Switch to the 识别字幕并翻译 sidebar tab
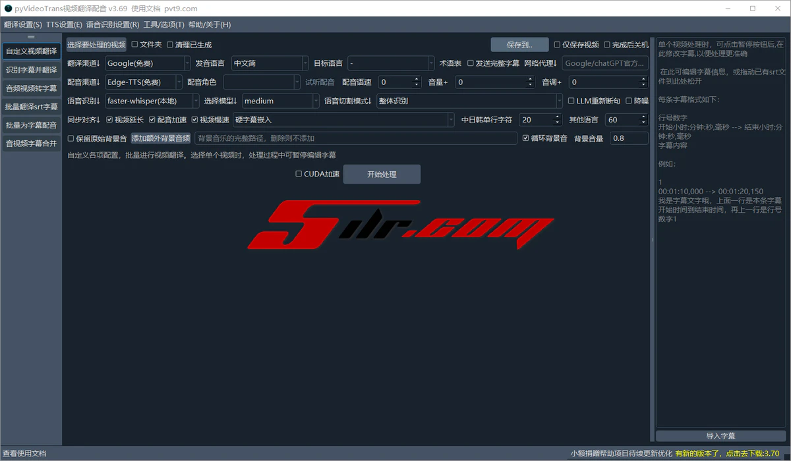The height and width of the screenshot is (461, 791). point(31,69)
